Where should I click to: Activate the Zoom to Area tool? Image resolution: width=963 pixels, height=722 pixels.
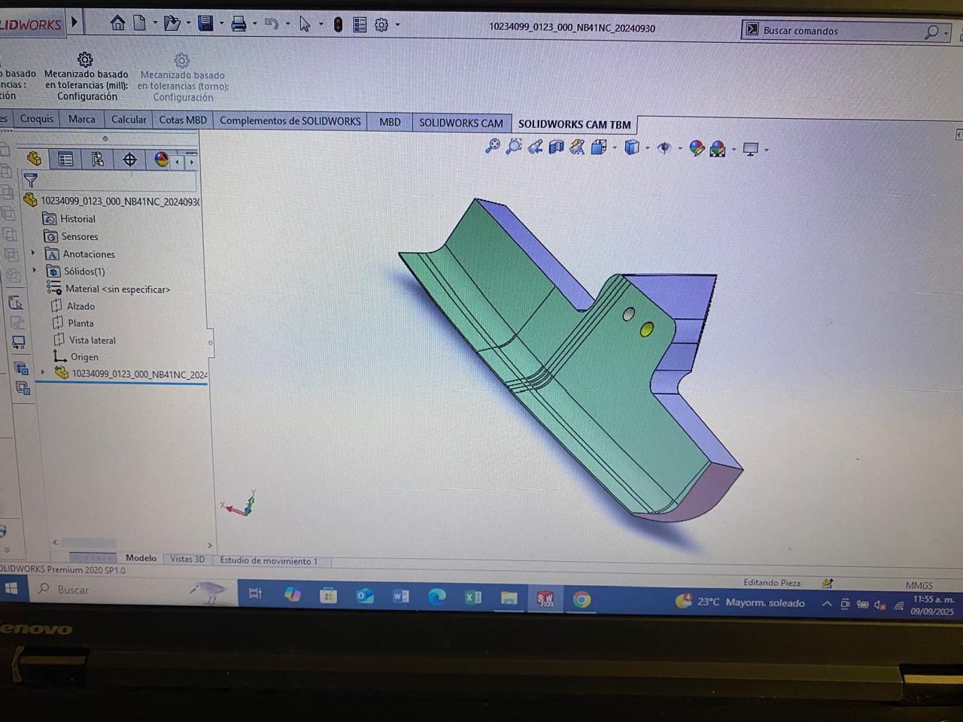(513, 147)
